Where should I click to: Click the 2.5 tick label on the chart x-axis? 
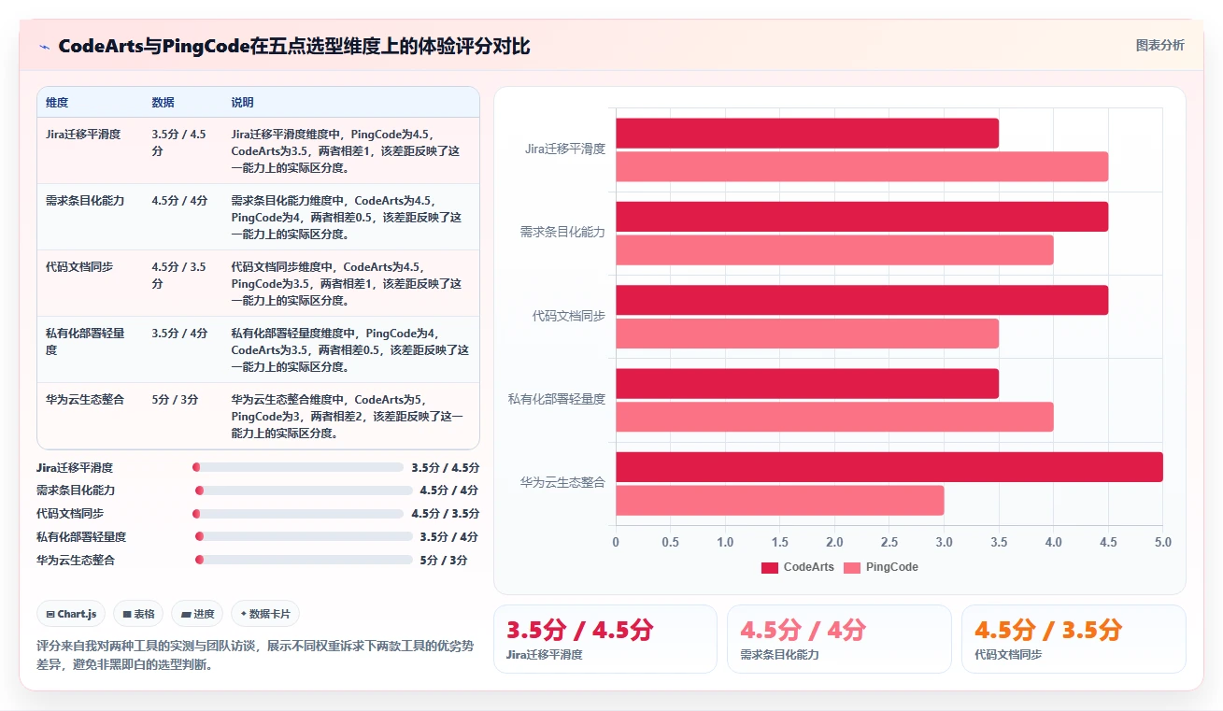point(889,543)
